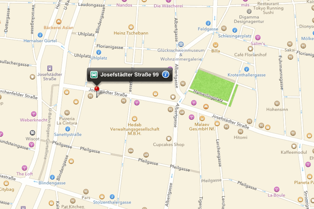Tap the Weberknecht bar icon

[34, 114]
